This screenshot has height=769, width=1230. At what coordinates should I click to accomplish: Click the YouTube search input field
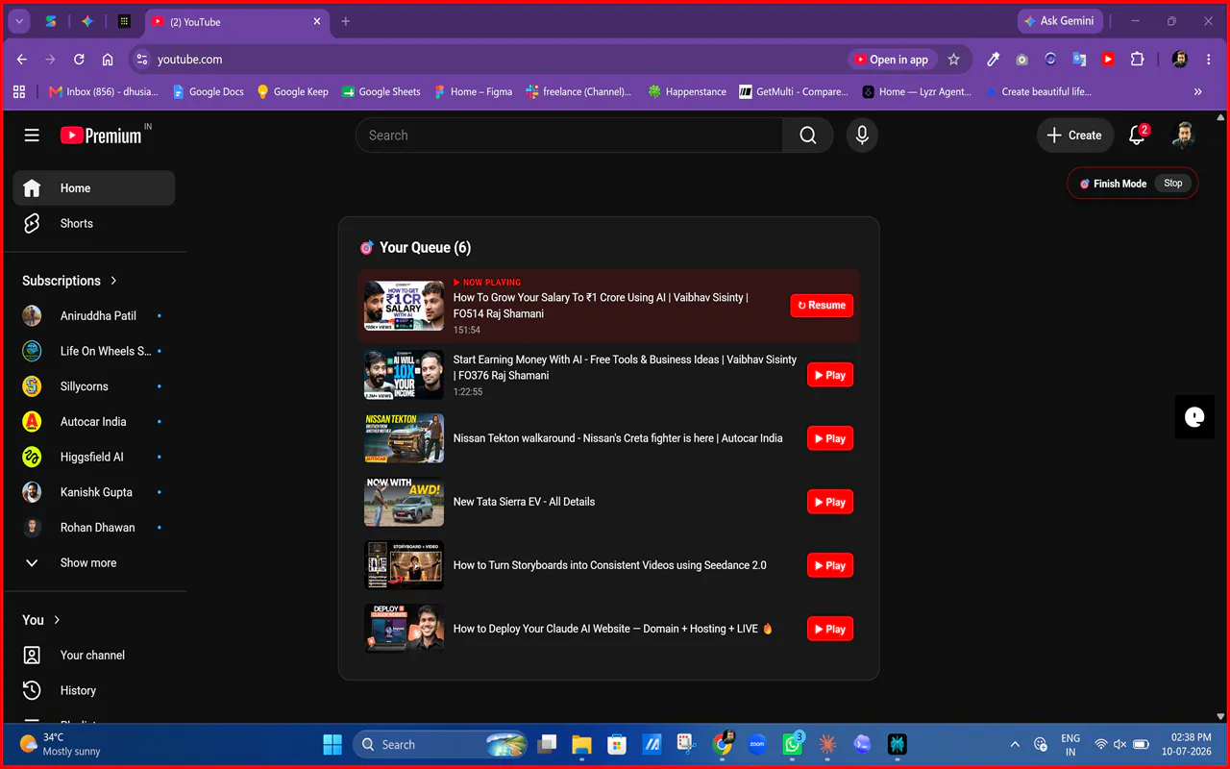pos(569,136)
